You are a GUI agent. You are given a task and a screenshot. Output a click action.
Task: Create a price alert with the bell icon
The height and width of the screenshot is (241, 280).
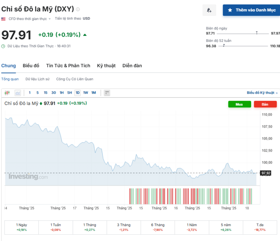pyautogui.click(x=209, y=10)
